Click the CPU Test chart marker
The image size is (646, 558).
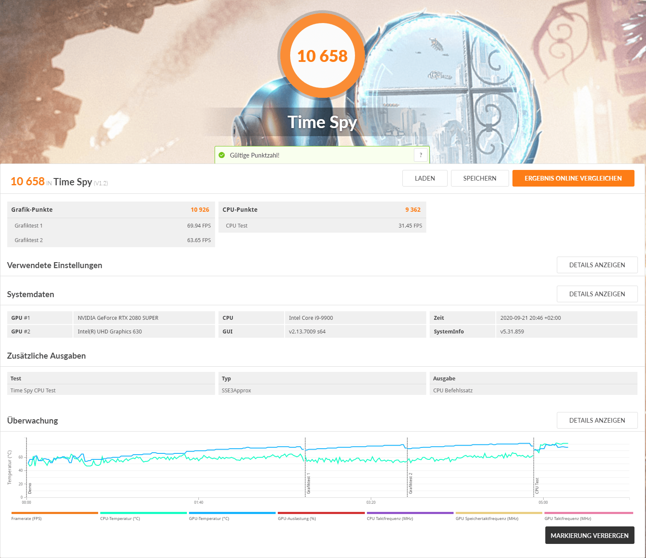coord(537,486)
